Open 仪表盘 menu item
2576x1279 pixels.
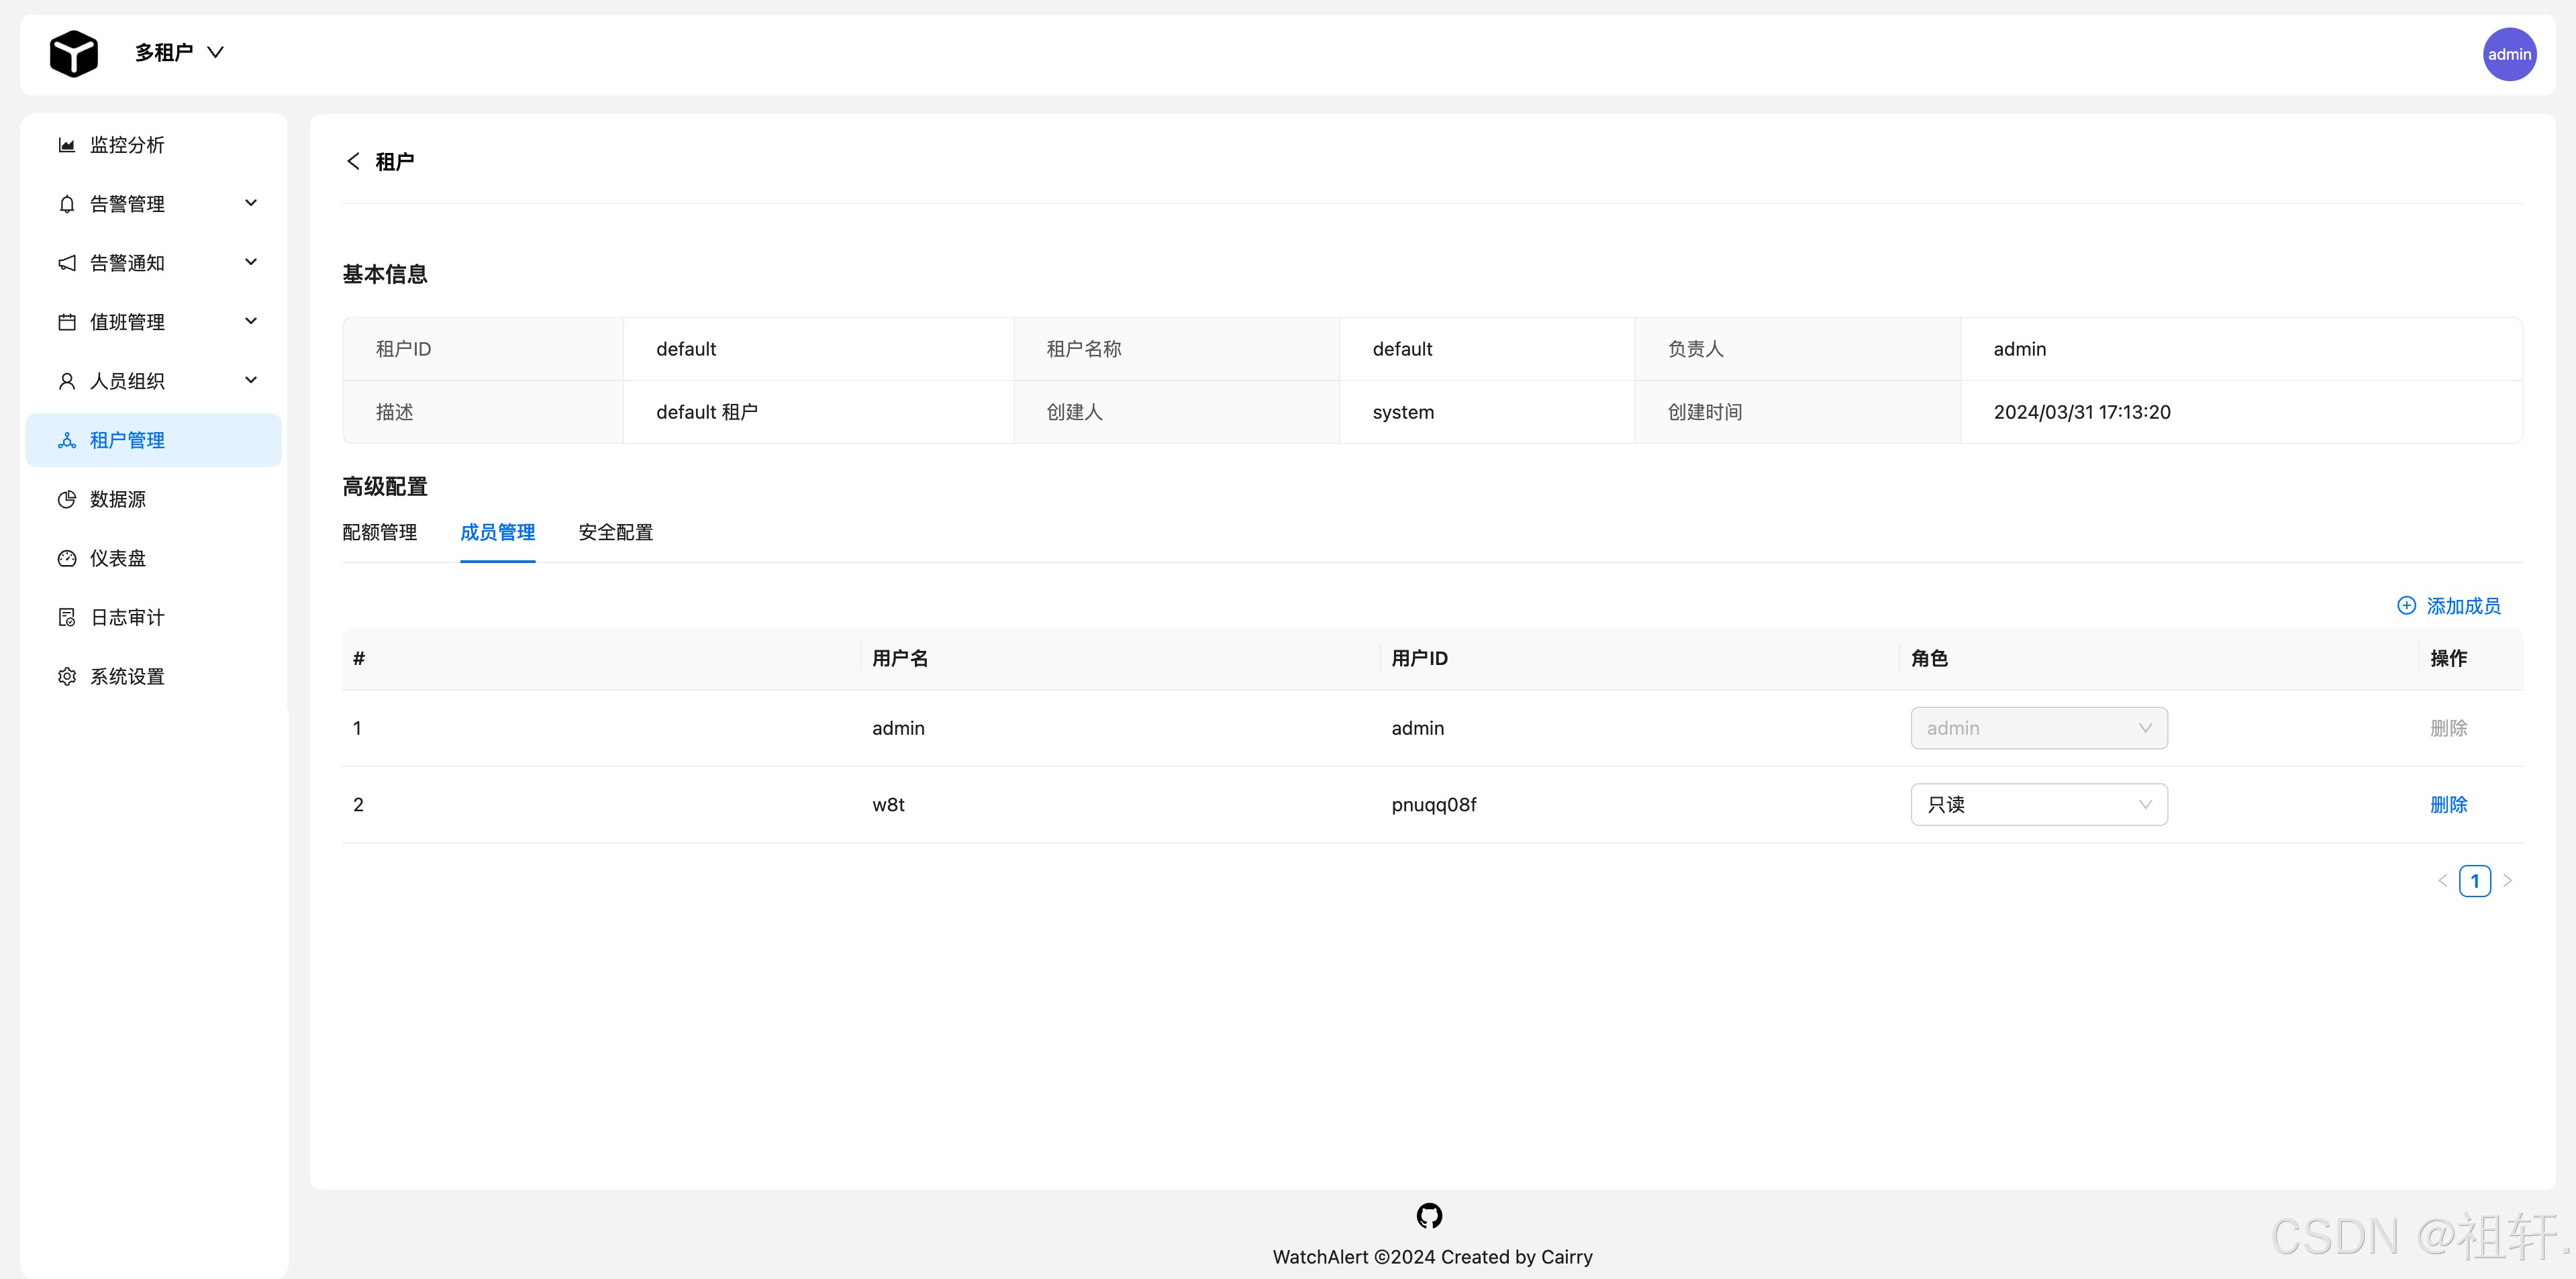[153, 558]
